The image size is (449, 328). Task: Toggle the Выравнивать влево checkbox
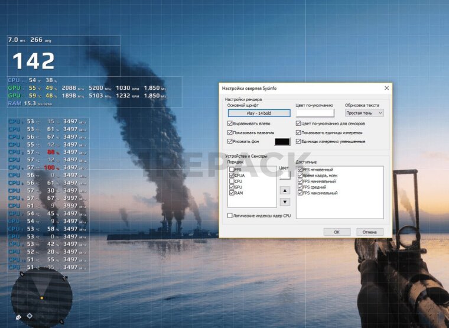pyautogui.click(x=230, y=124)
